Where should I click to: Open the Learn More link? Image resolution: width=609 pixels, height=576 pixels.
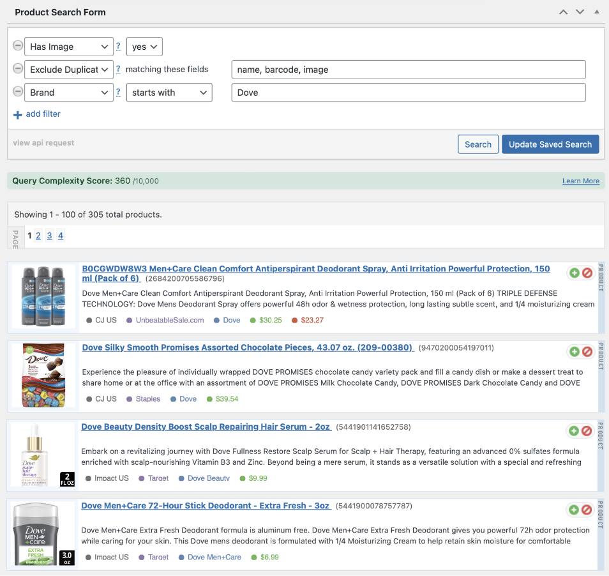pos(581,181)
